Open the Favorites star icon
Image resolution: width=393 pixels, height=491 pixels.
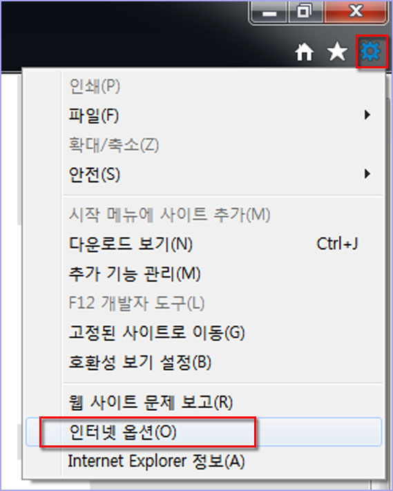click(337, 52)
